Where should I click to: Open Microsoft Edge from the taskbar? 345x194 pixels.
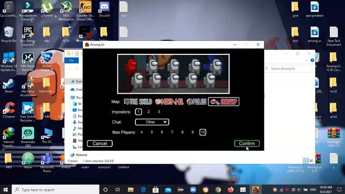point(143,190)
